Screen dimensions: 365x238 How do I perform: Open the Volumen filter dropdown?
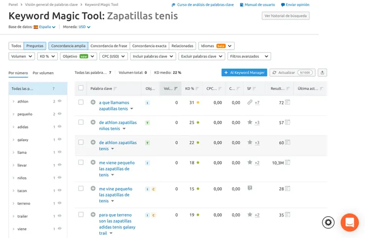[21, 56]
